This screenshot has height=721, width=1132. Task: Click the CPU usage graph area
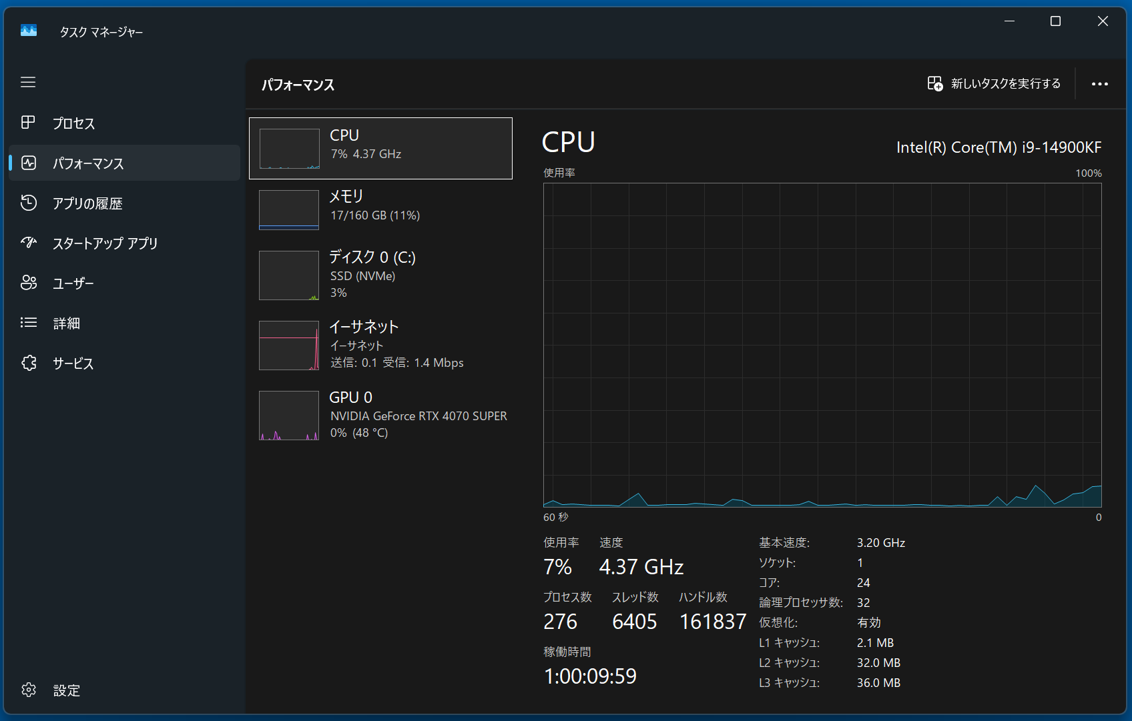822,345
